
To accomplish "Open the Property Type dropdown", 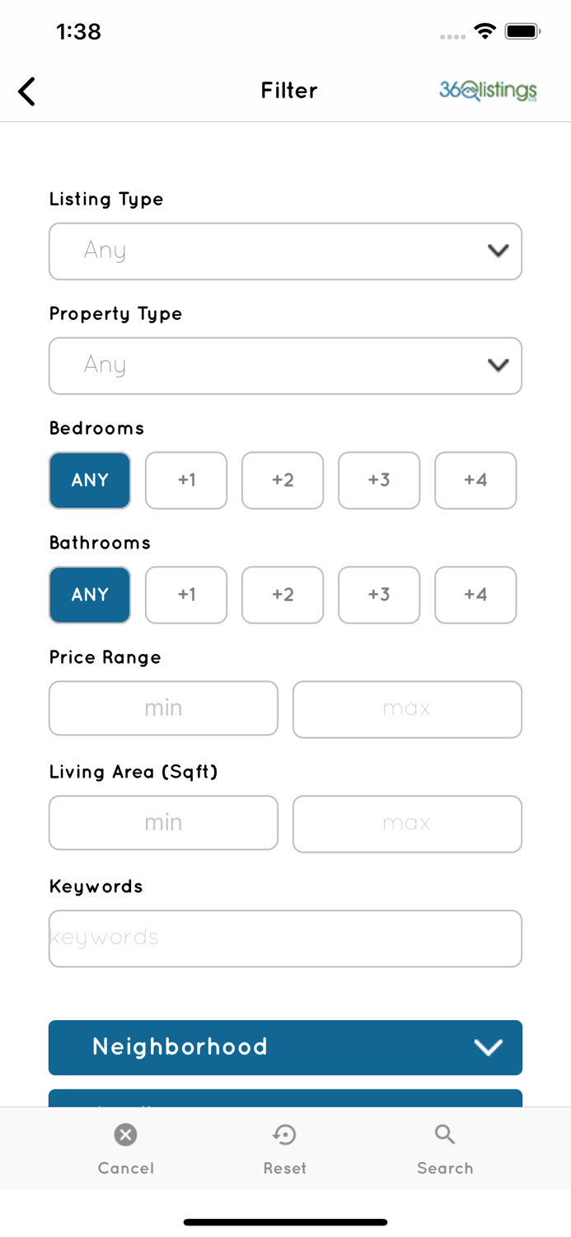I will (x=286, y=365).
